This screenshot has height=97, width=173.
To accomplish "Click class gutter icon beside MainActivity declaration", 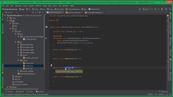I will click(x=46, y=27).
